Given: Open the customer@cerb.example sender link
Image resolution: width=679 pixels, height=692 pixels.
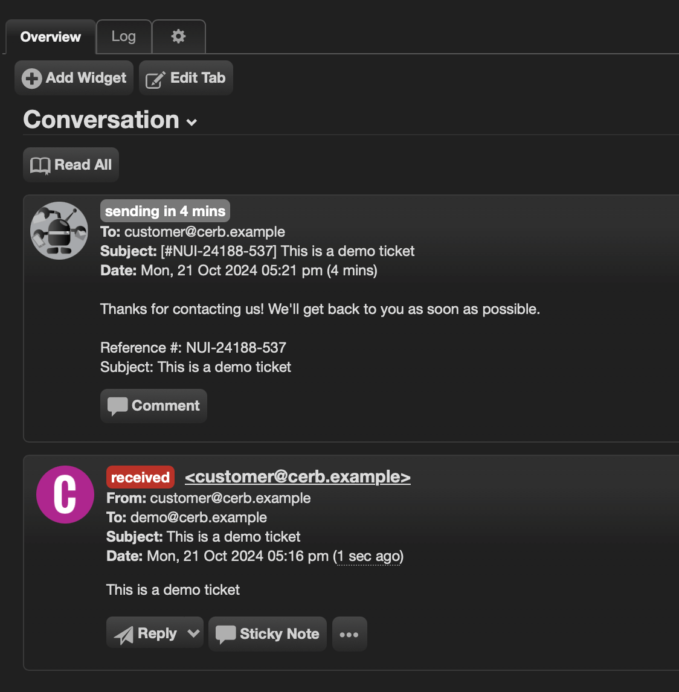Looking at the screenshot, I should click(x=298, y=476).
